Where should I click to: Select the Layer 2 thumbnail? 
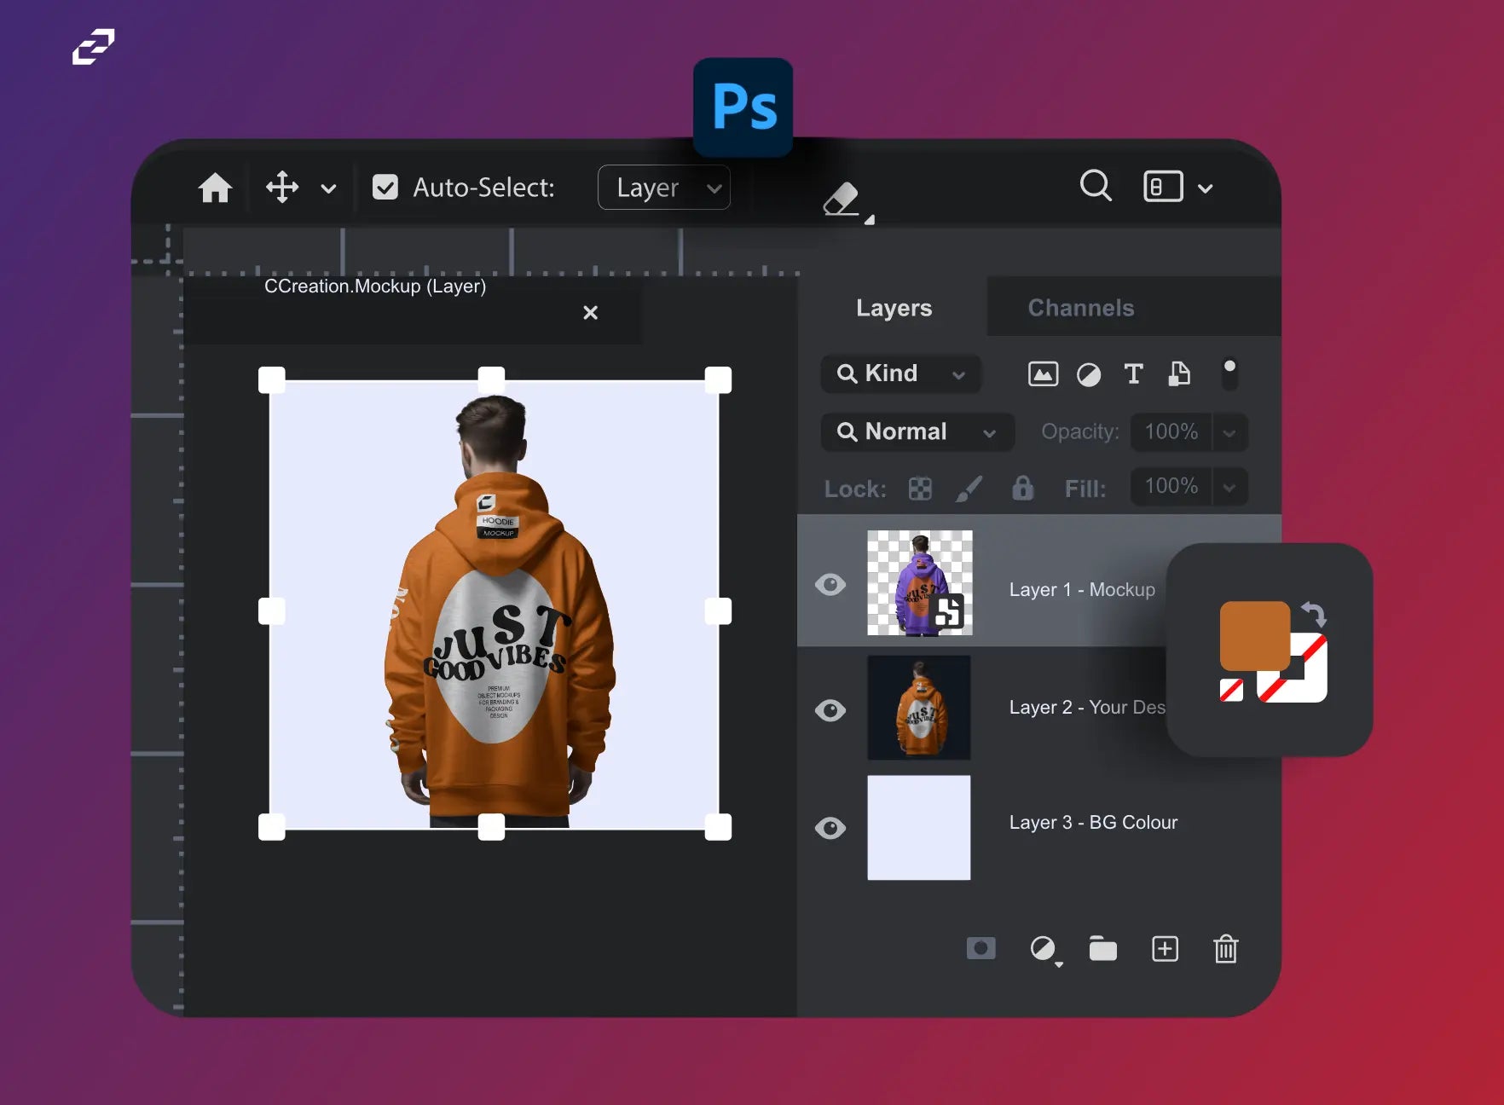point(918,708)
